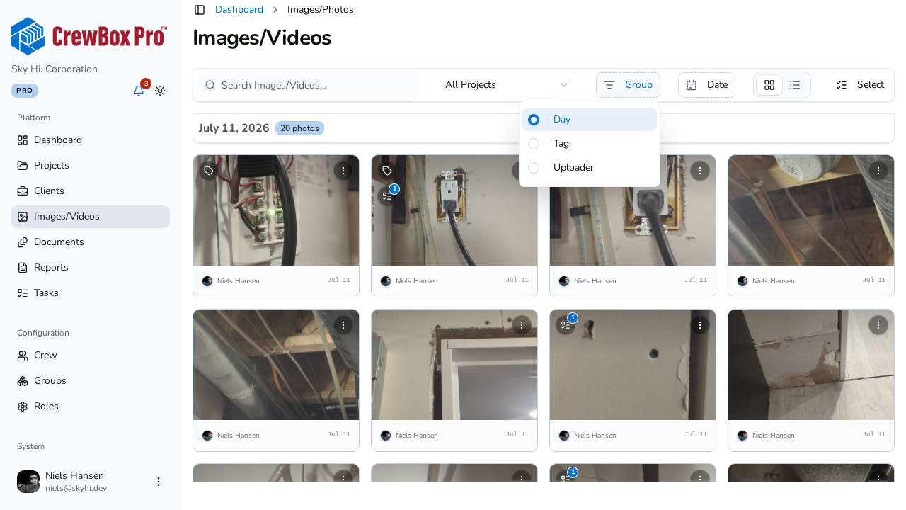
Task: Collapse sidebar using panel icon
Action: point(200,10)
